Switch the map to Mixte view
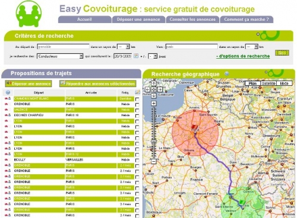Viewport: 297px width, 218px height. click(x=284, y=84)
